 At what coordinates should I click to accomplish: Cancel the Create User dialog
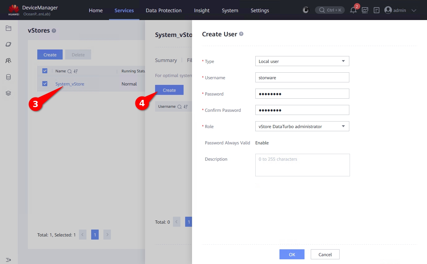[x=325, y=254]
